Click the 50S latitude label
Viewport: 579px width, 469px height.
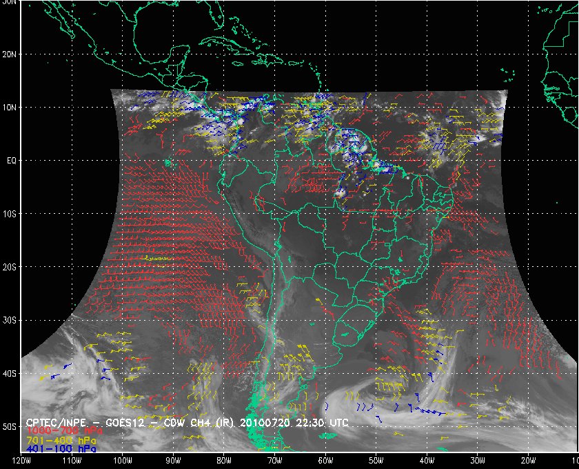coord(9,426)
